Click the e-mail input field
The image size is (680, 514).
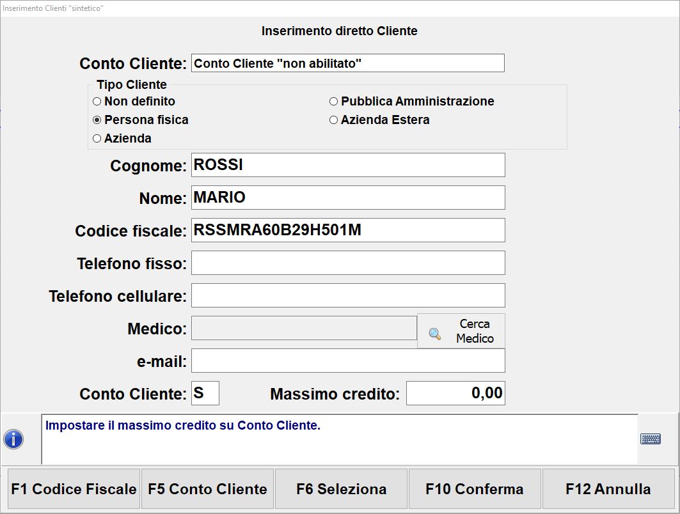pos(348,361)
